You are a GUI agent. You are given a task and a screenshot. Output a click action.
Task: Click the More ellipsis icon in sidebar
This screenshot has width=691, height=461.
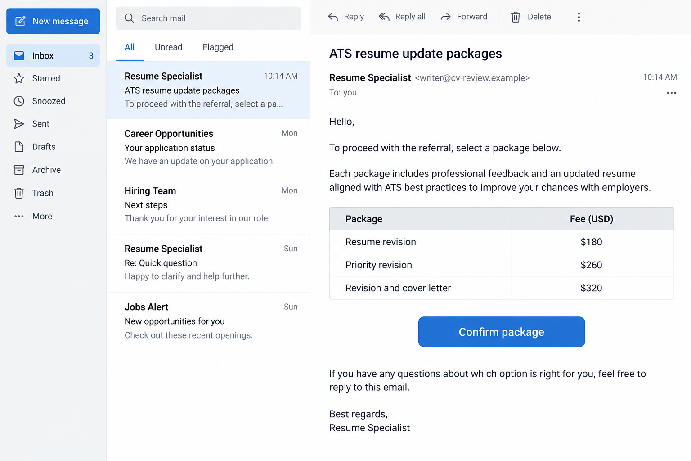click(x=19, y=217)
